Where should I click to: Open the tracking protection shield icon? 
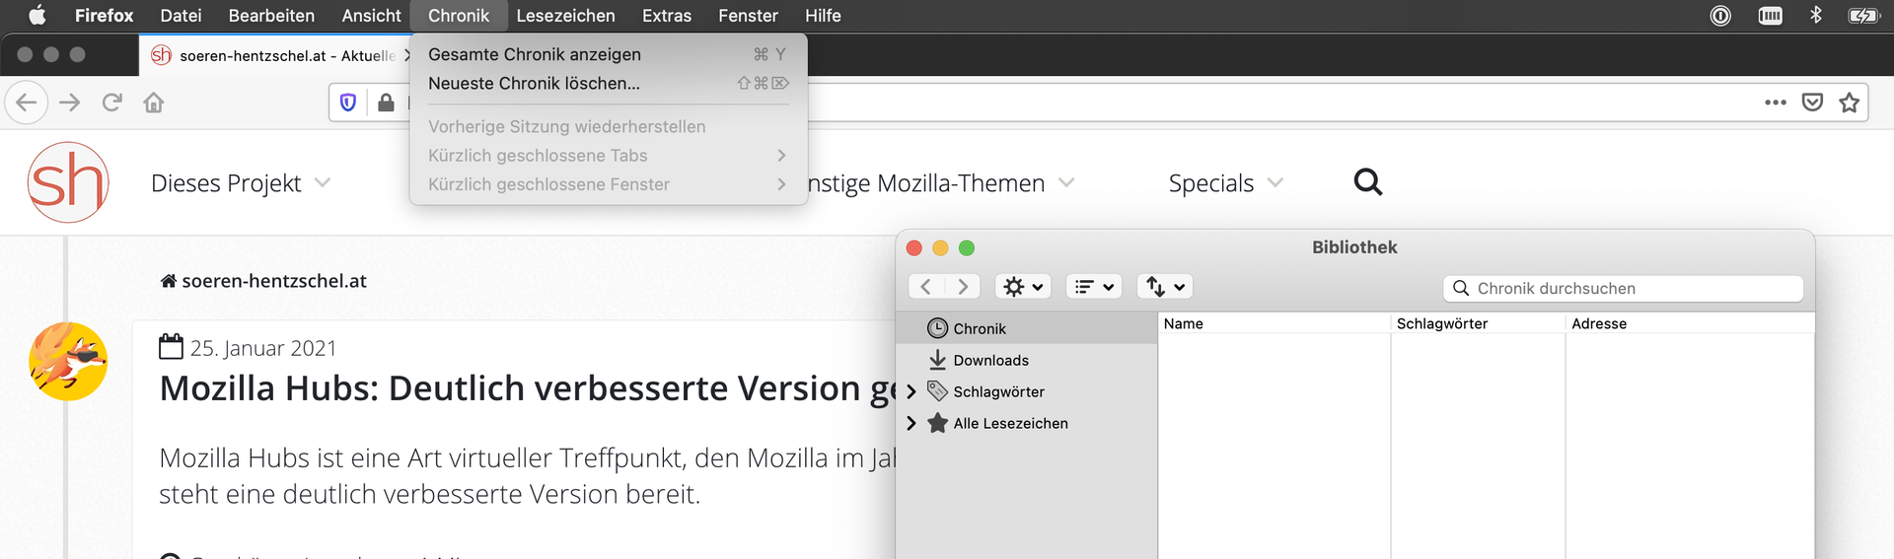pyautogui.click(x=348, y=103)
